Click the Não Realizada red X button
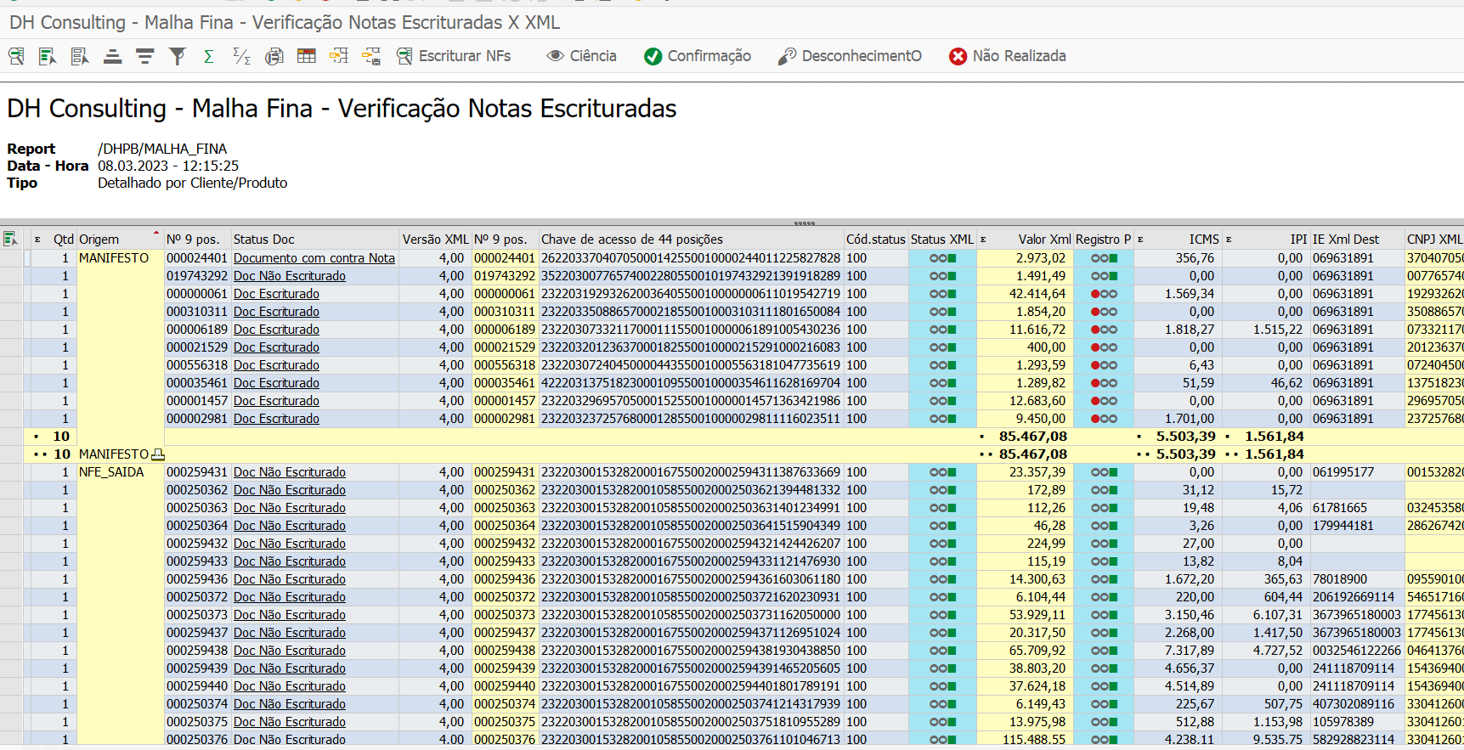Screen dimensions: 1464x750 point(1008,56)
